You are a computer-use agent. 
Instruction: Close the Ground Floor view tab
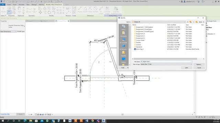click(68, 21)
